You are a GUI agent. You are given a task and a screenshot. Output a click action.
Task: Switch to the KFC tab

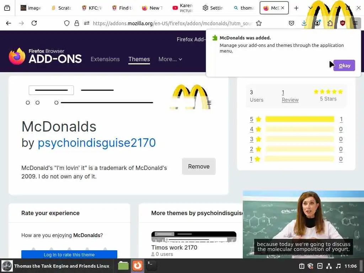92,8
